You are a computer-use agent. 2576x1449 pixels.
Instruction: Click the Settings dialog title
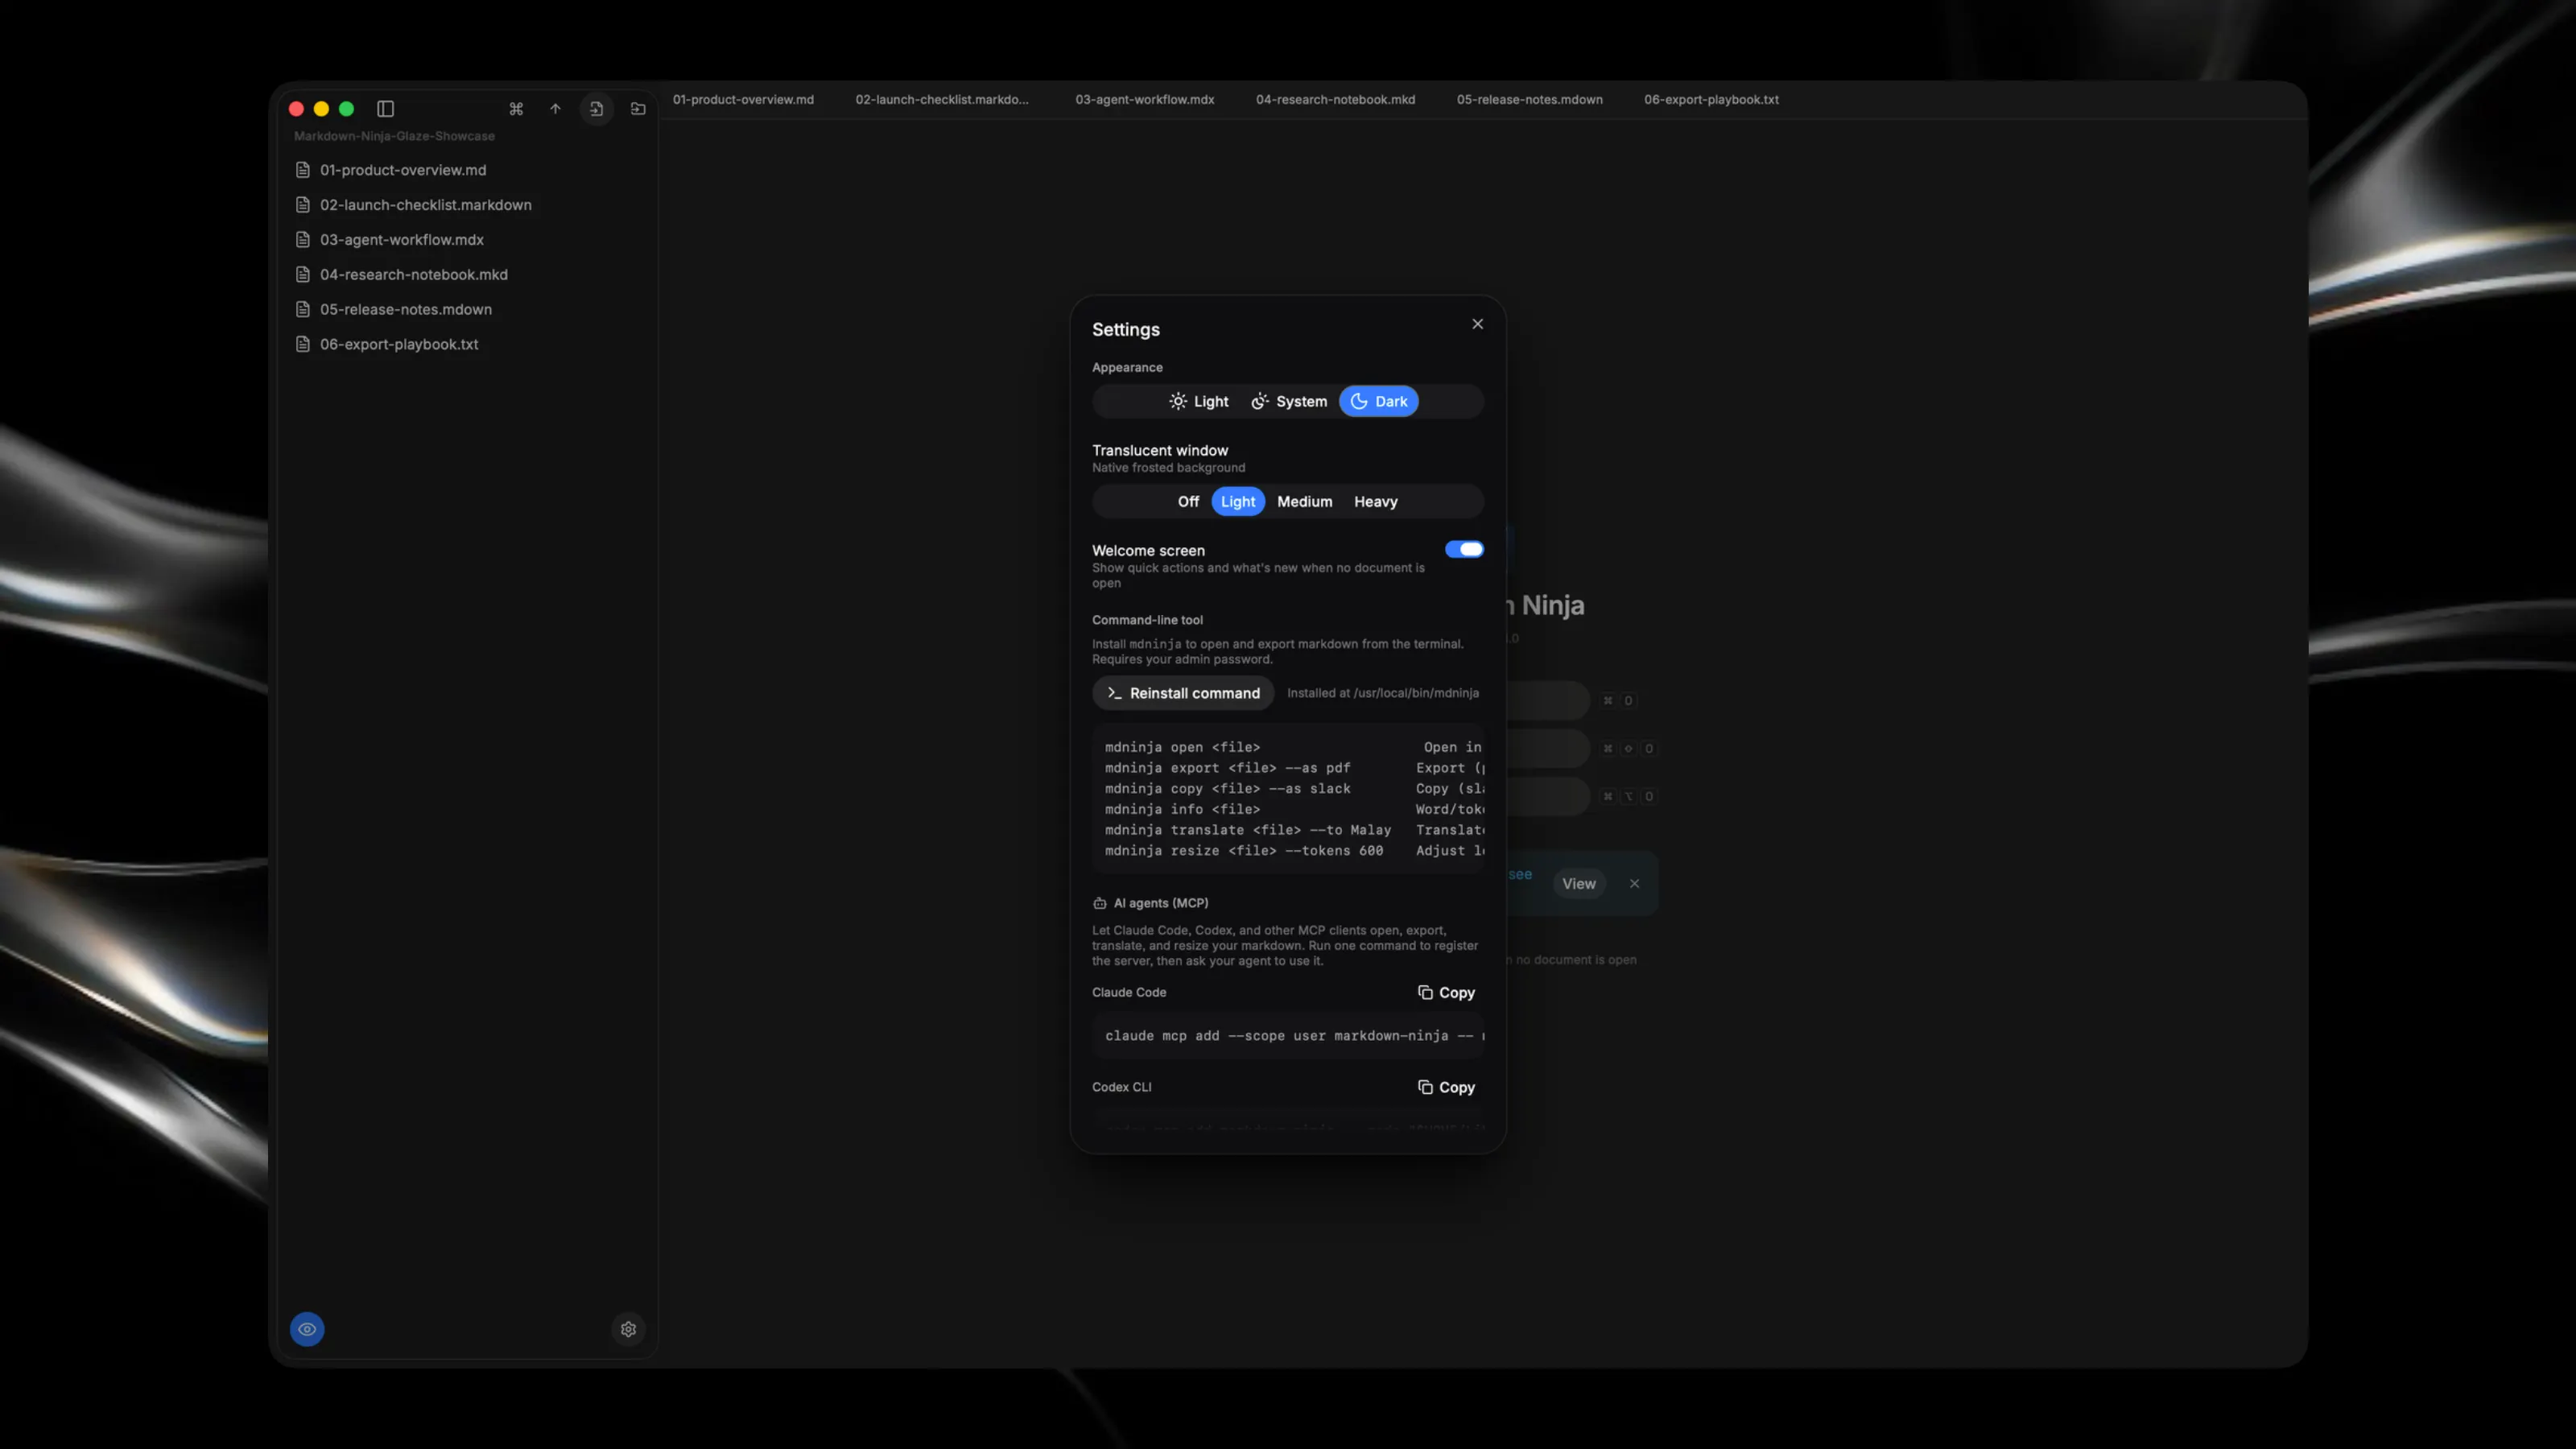[1125, 330]
